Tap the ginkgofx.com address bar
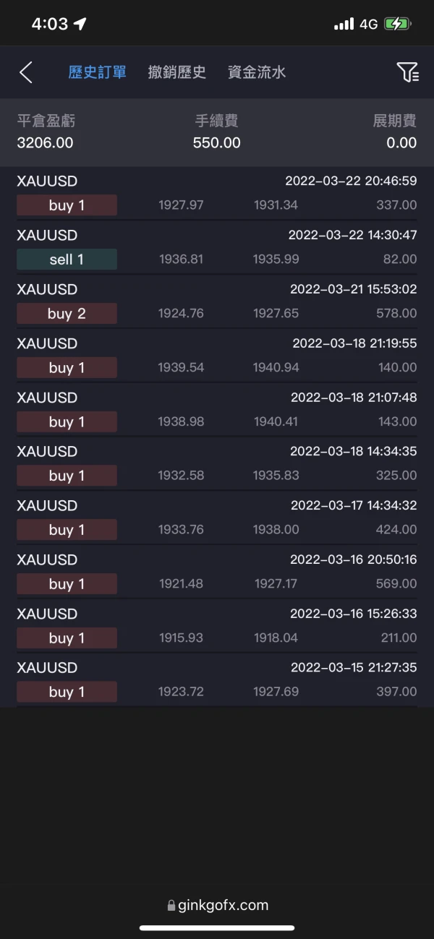Screen dimensions: 434x939 pos(217,905)
